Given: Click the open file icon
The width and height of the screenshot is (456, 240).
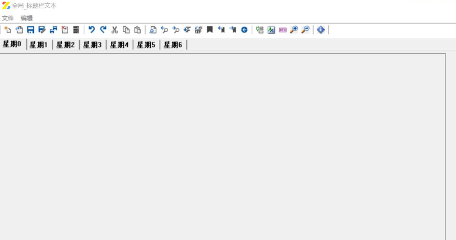Looking at the screenshot, I should pos(19,30).
